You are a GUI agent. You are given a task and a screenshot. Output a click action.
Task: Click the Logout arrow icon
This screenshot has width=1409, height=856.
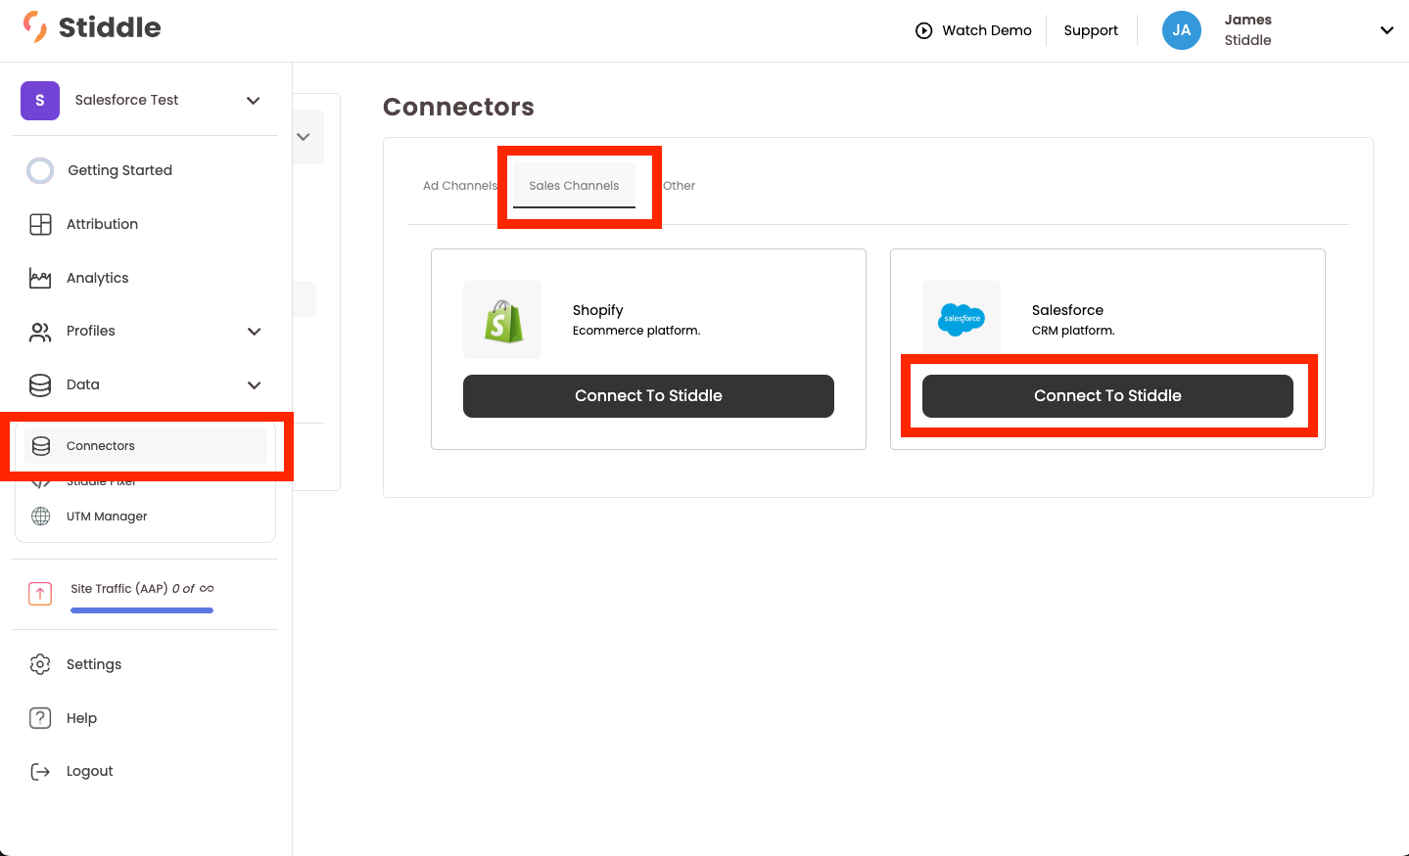click(40, 772)
